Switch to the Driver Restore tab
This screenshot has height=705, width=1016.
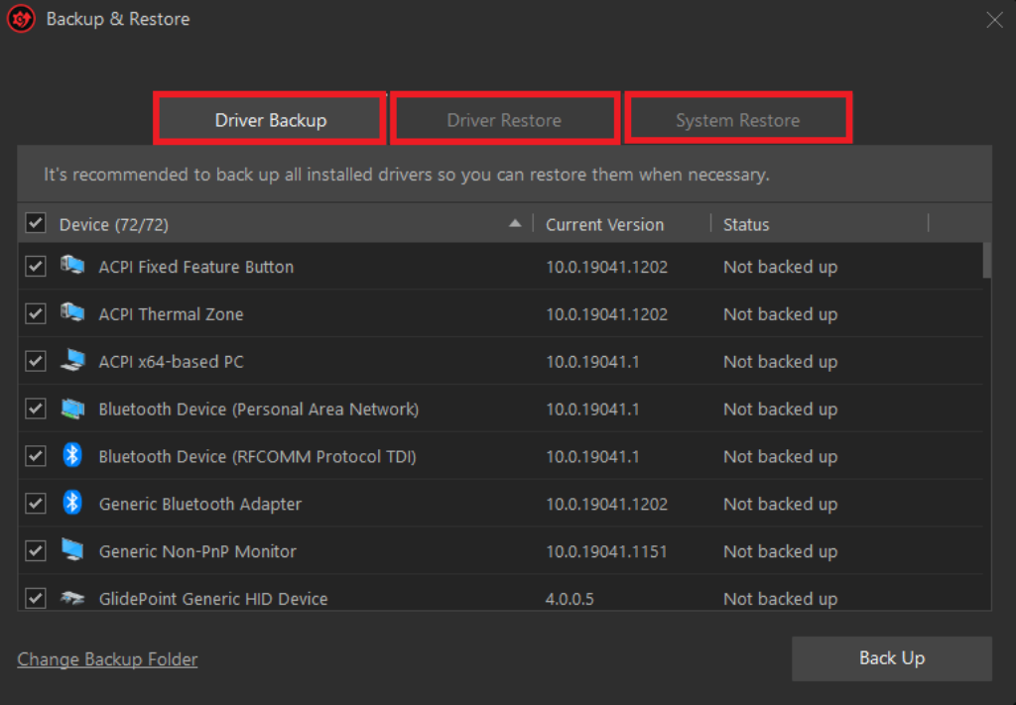coord(504,120)
